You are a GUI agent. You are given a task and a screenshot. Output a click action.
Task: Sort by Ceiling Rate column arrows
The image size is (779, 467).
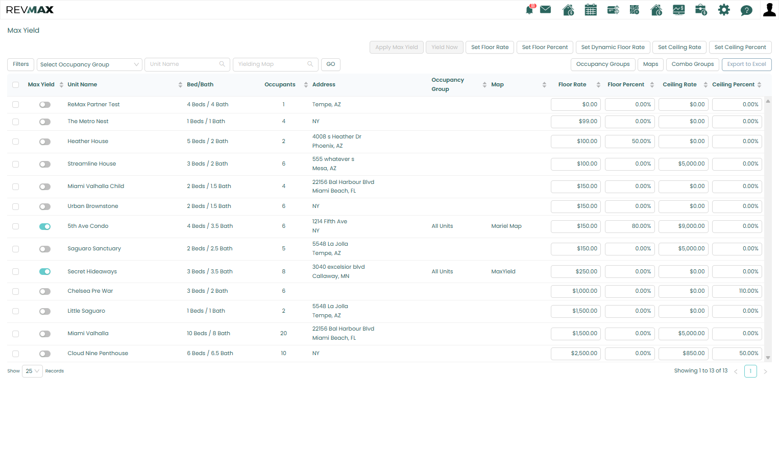point(705,85)
